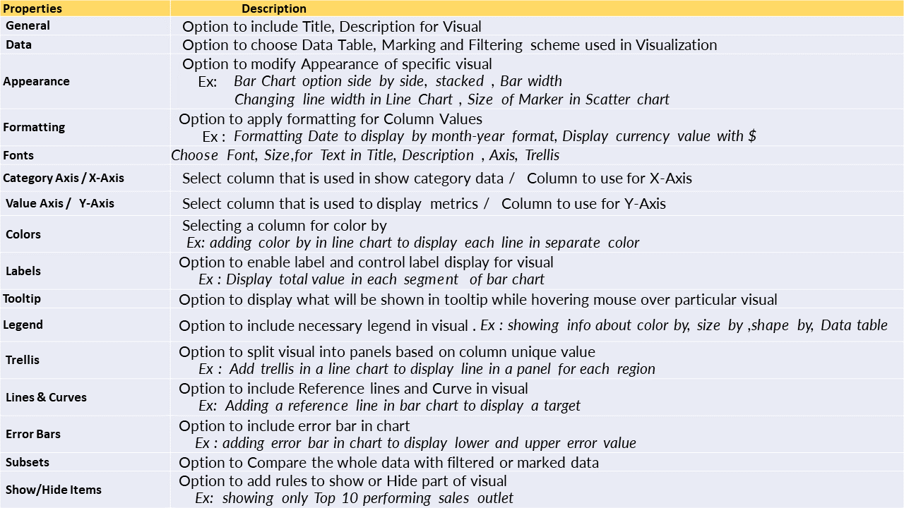The width and height of the screenshot is (904, 508).
Task: Click Category Axis / X-Axis label
Action: click(x=64, y=178)
